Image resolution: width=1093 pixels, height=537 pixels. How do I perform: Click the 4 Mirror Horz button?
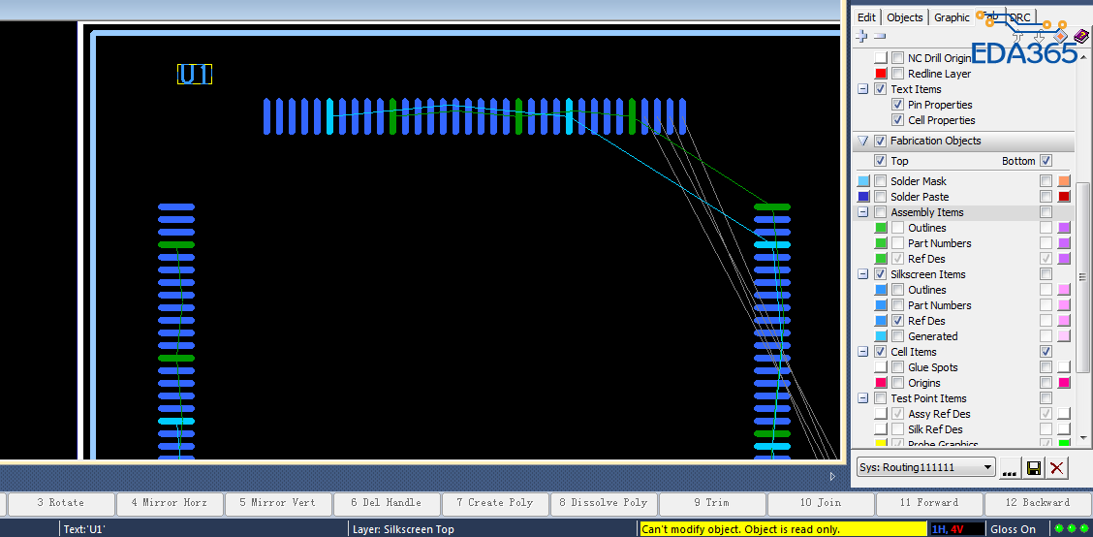pos(169,503)
